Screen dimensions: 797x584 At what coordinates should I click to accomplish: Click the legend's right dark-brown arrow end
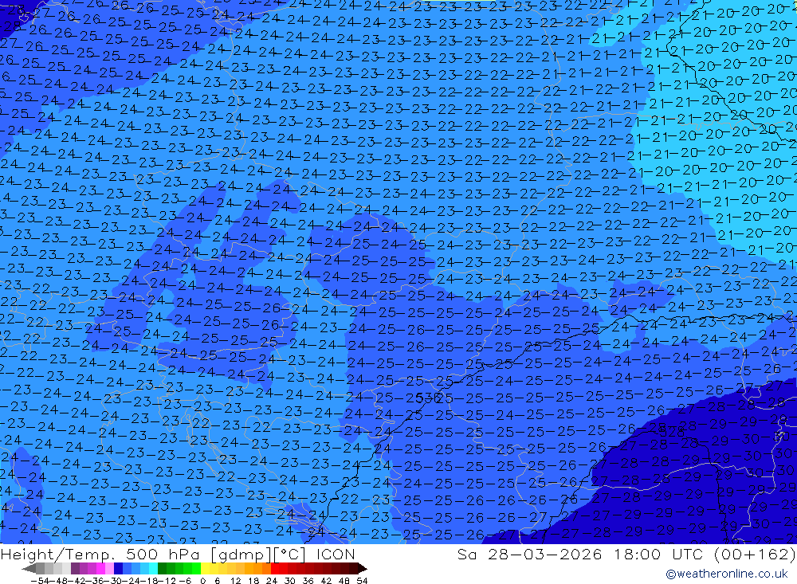pos(363,569)
